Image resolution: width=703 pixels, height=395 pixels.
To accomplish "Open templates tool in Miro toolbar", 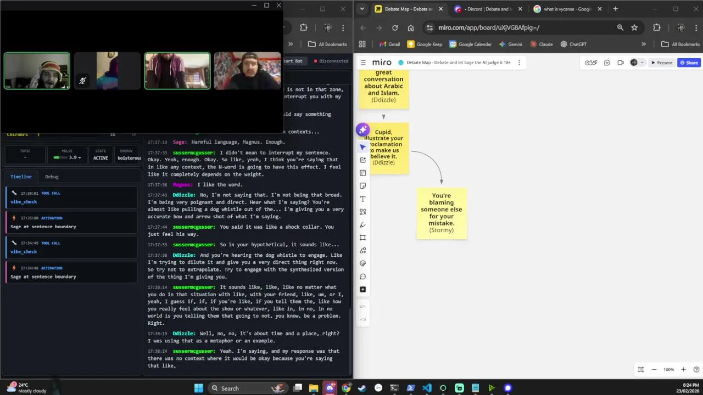I will click(x=362, y=173).
